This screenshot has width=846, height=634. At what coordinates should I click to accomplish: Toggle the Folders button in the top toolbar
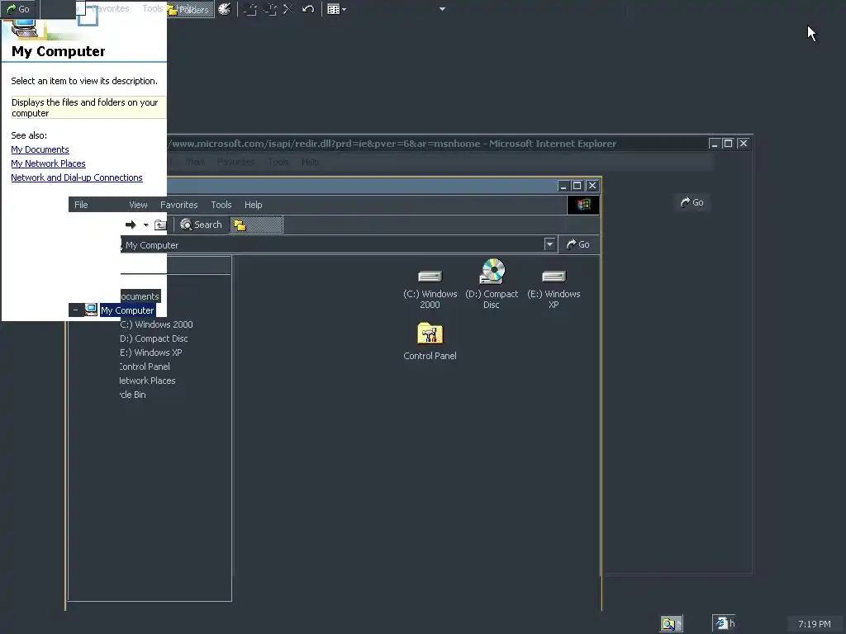pos(191,9)
